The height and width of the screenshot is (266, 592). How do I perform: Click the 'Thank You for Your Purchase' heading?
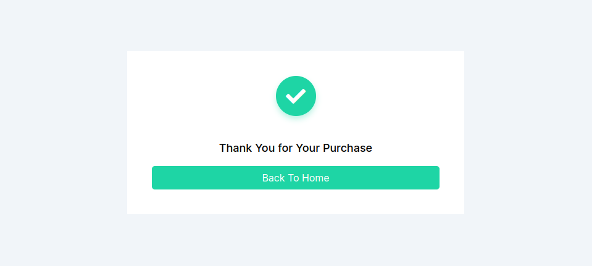coord(296,148)
